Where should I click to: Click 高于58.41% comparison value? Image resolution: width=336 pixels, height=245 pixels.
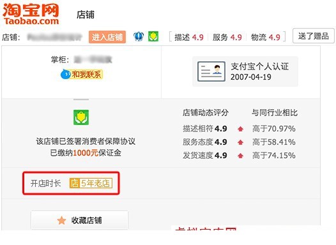(x=274, y=142)
